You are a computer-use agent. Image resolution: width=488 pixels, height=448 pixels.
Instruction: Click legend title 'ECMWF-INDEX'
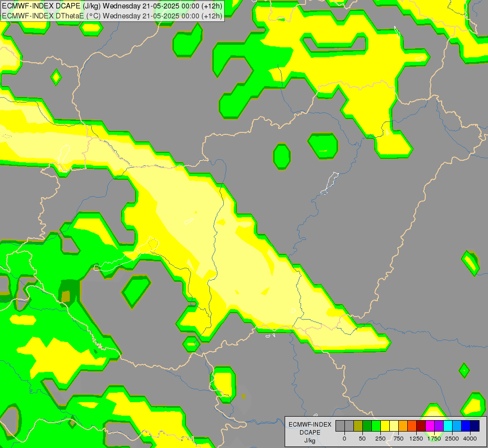(310, 425)
